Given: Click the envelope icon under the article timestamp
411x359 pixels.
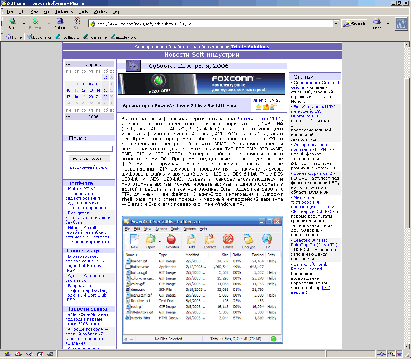Looking at the screenshot, I should pos(259,107).
